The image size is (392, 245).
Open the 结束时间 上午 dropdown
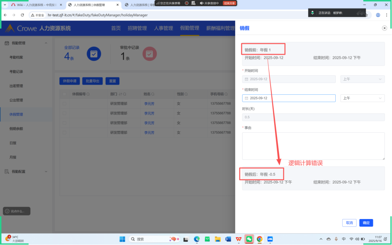tap(362, 98)
